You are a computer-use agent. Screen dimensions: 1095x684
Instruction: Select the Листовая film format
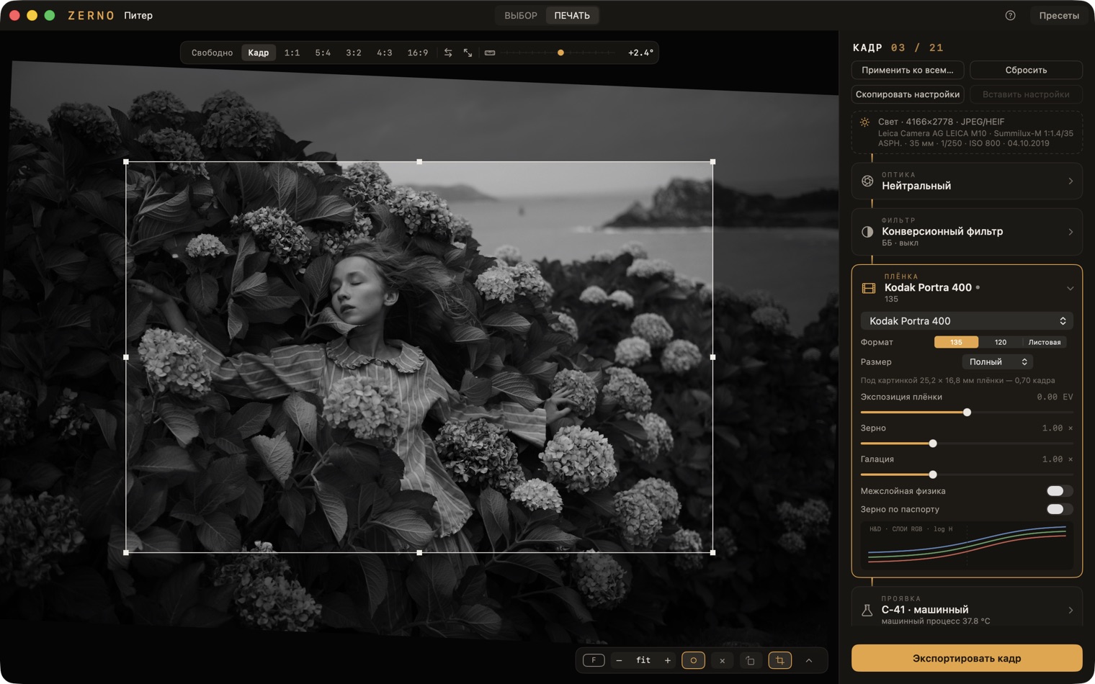[1045, 342]
